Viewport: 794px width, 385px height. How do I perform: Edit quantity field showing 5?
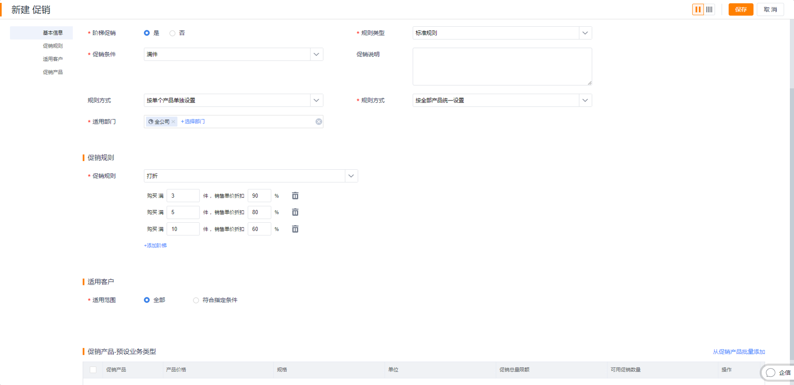click(183, 212)
